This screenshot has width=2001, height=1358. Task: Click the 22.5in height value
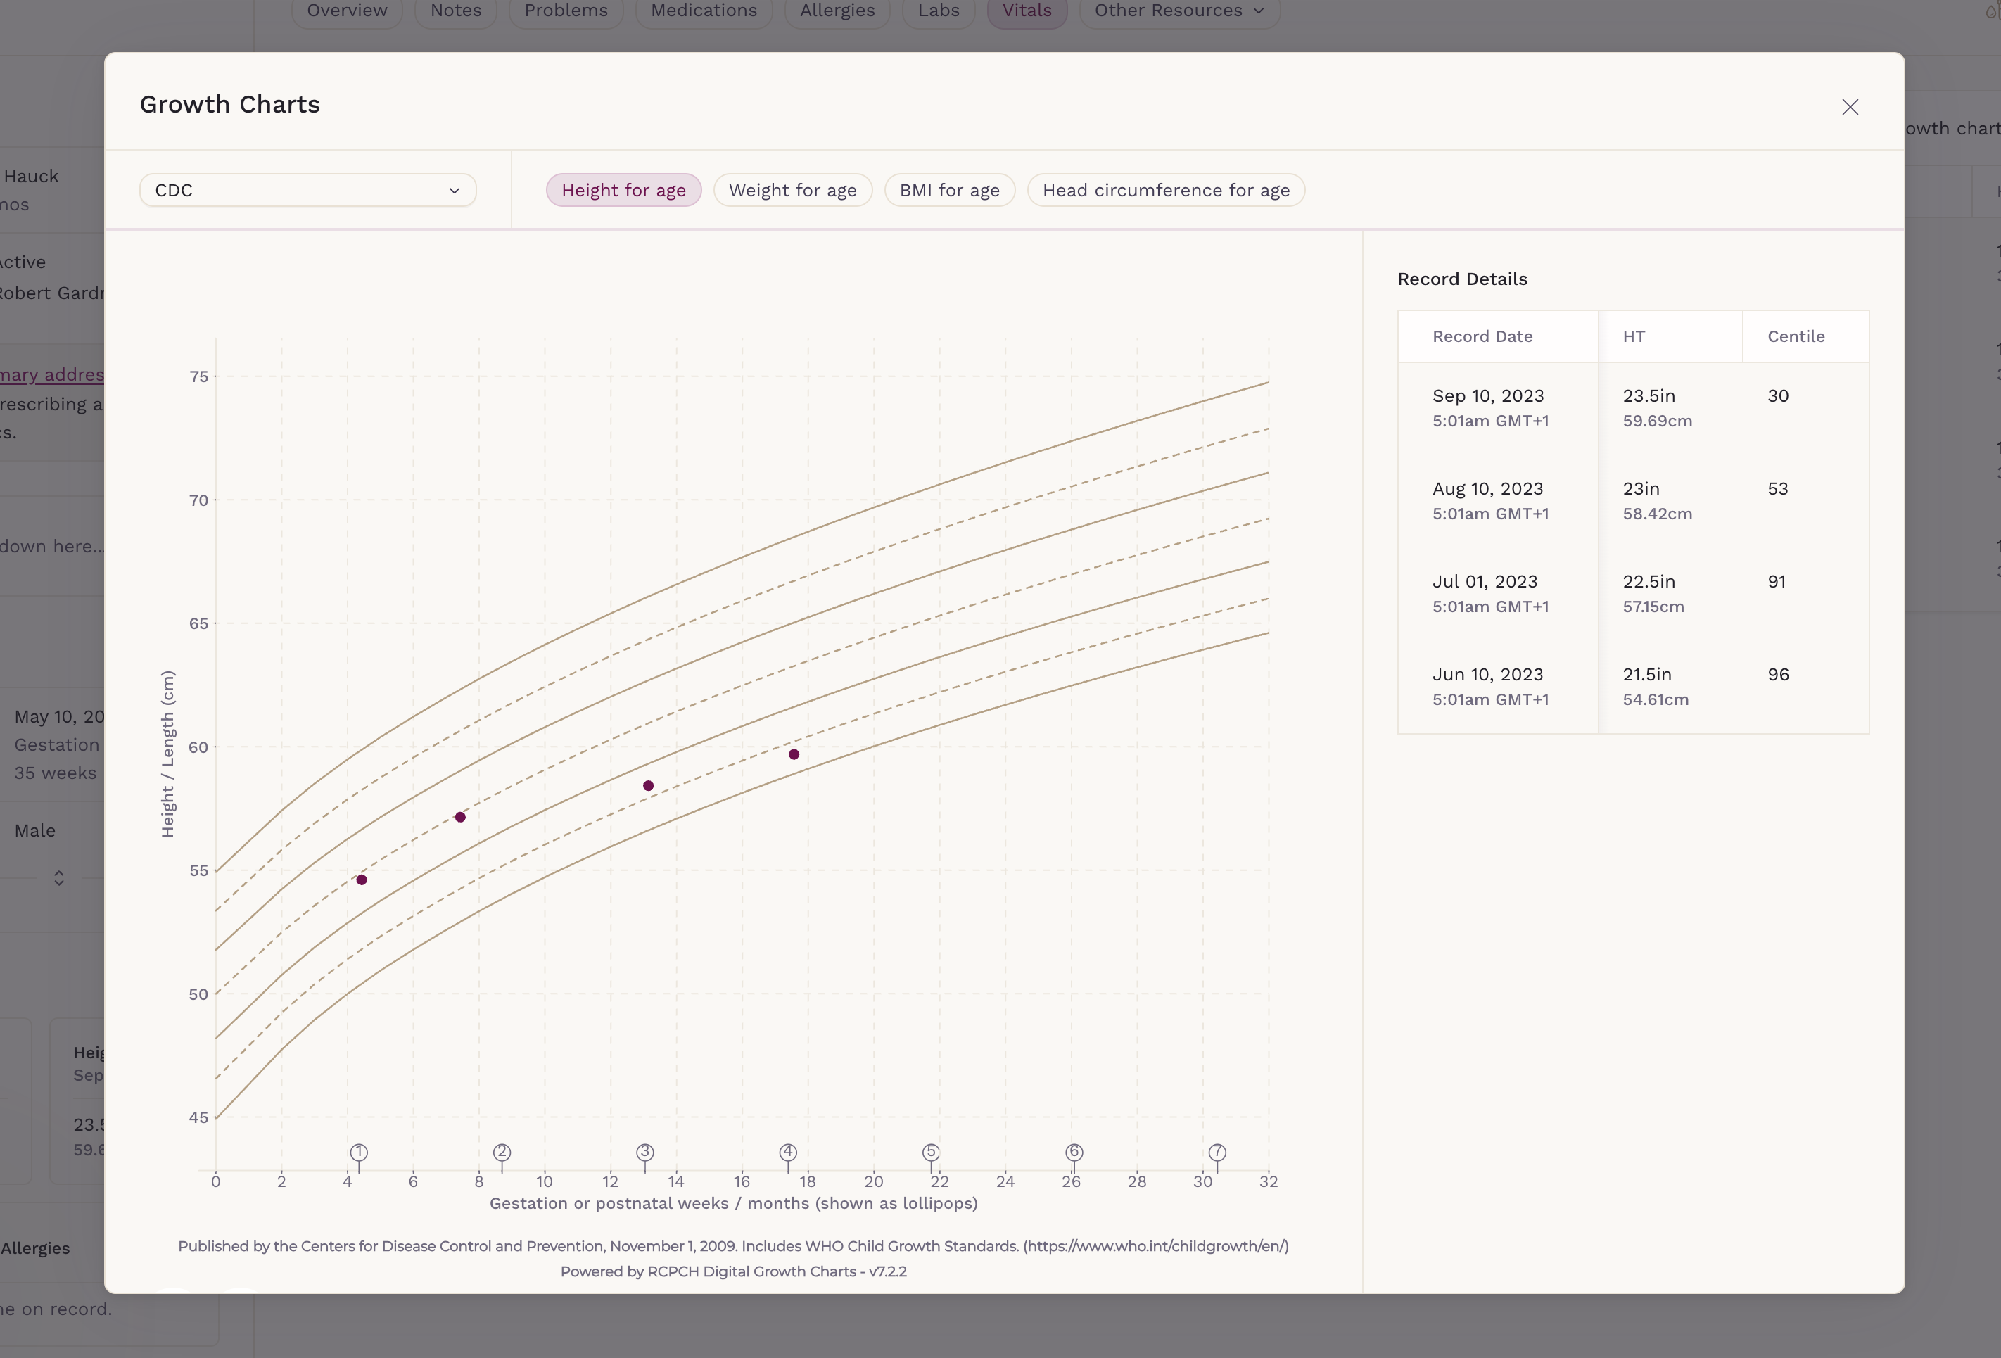[1649, 582]
